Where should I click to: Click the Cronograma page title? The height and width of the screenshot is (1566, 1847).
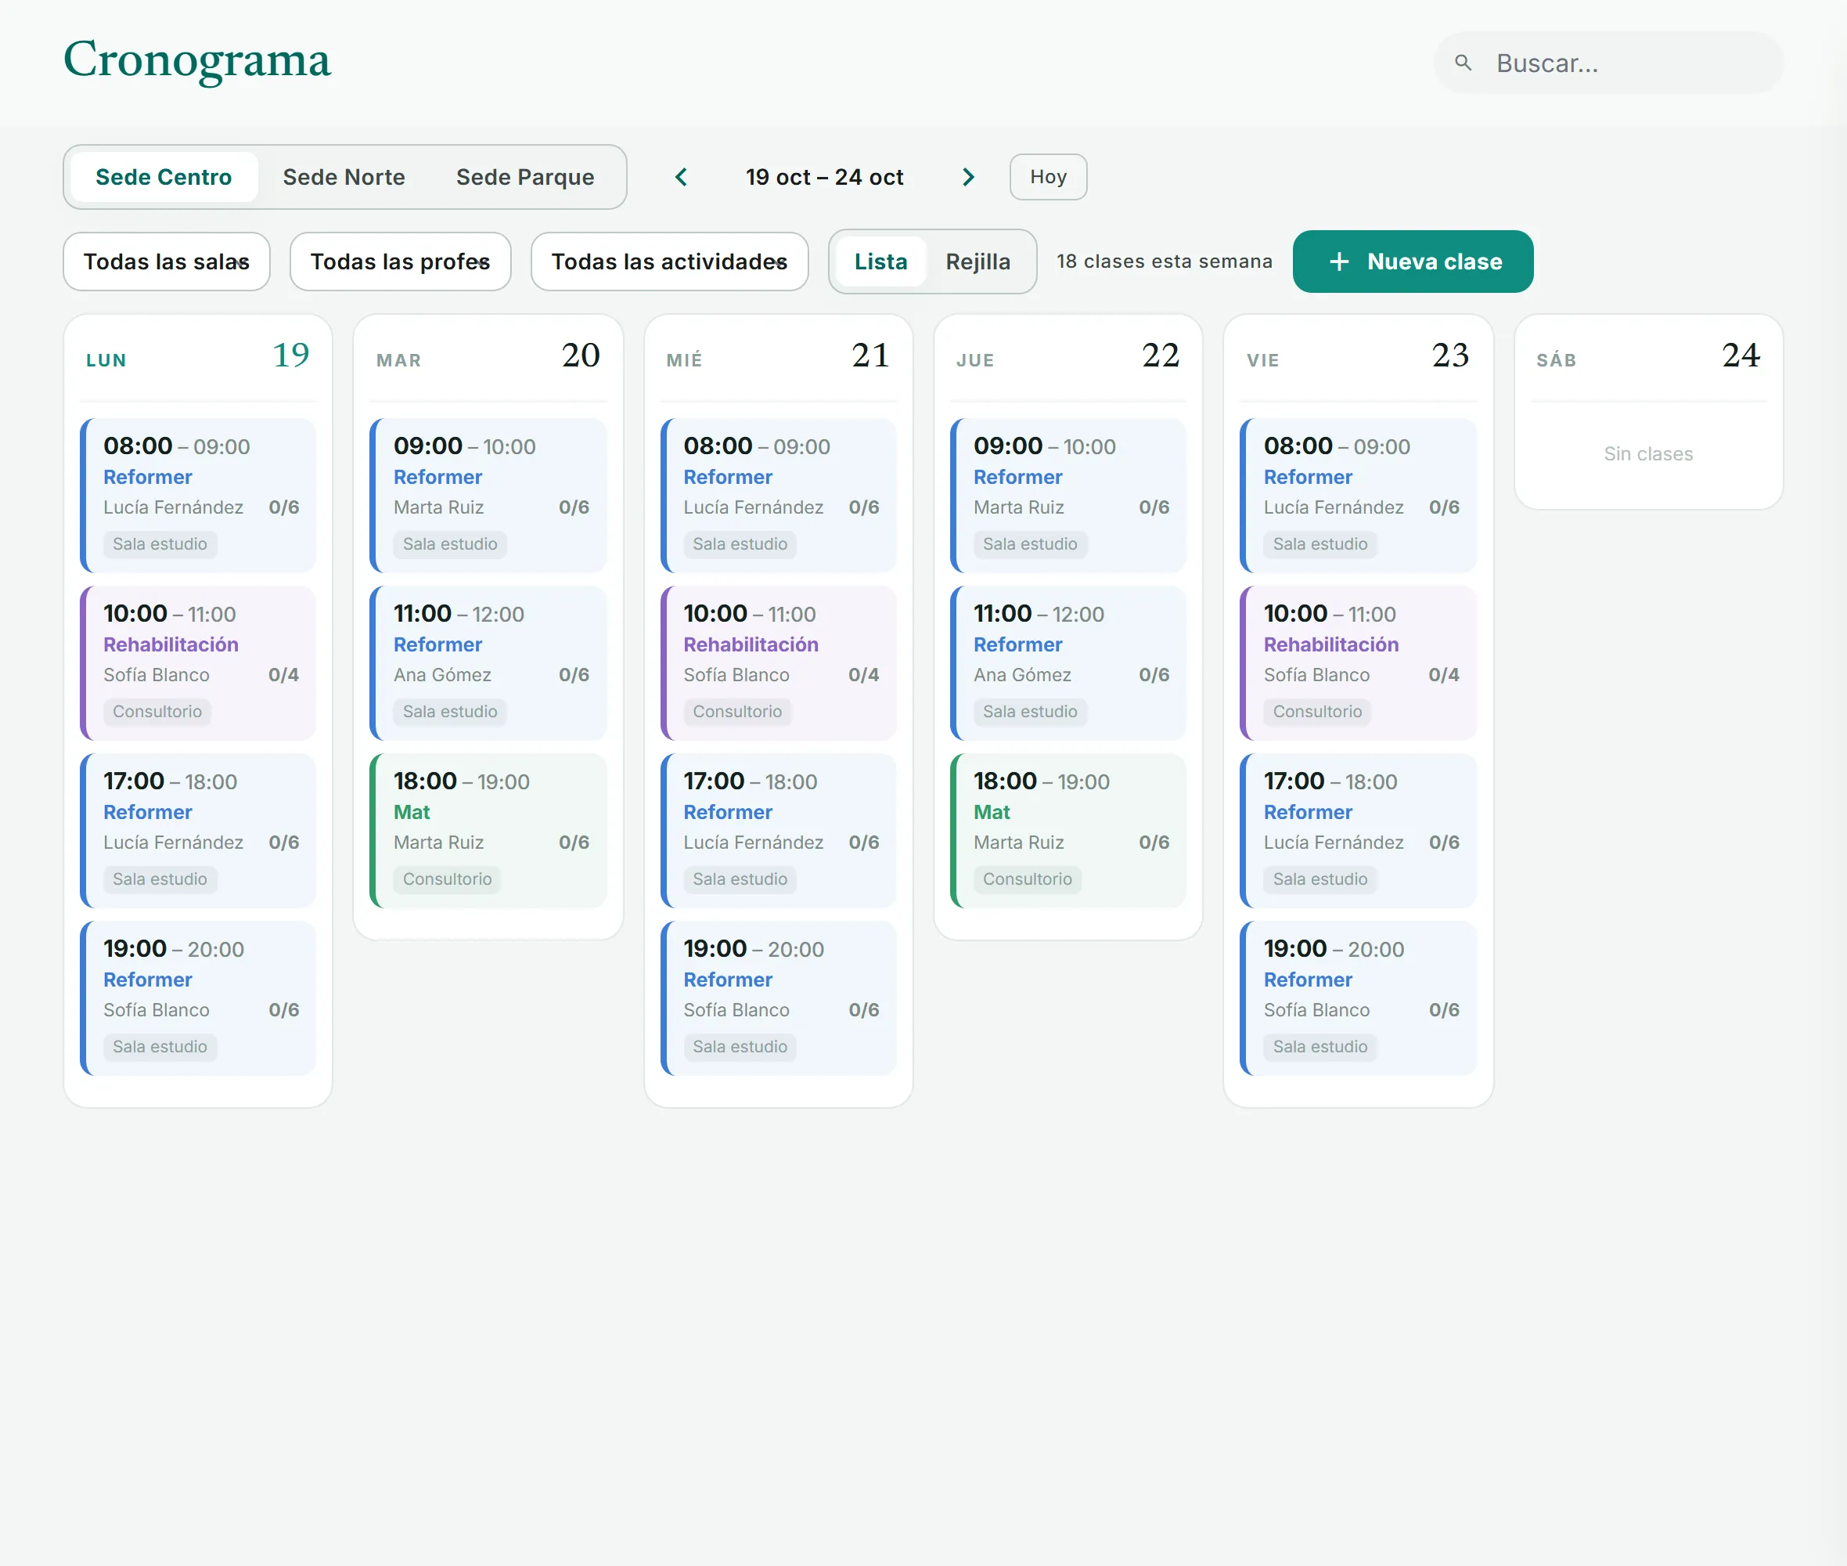197,60
